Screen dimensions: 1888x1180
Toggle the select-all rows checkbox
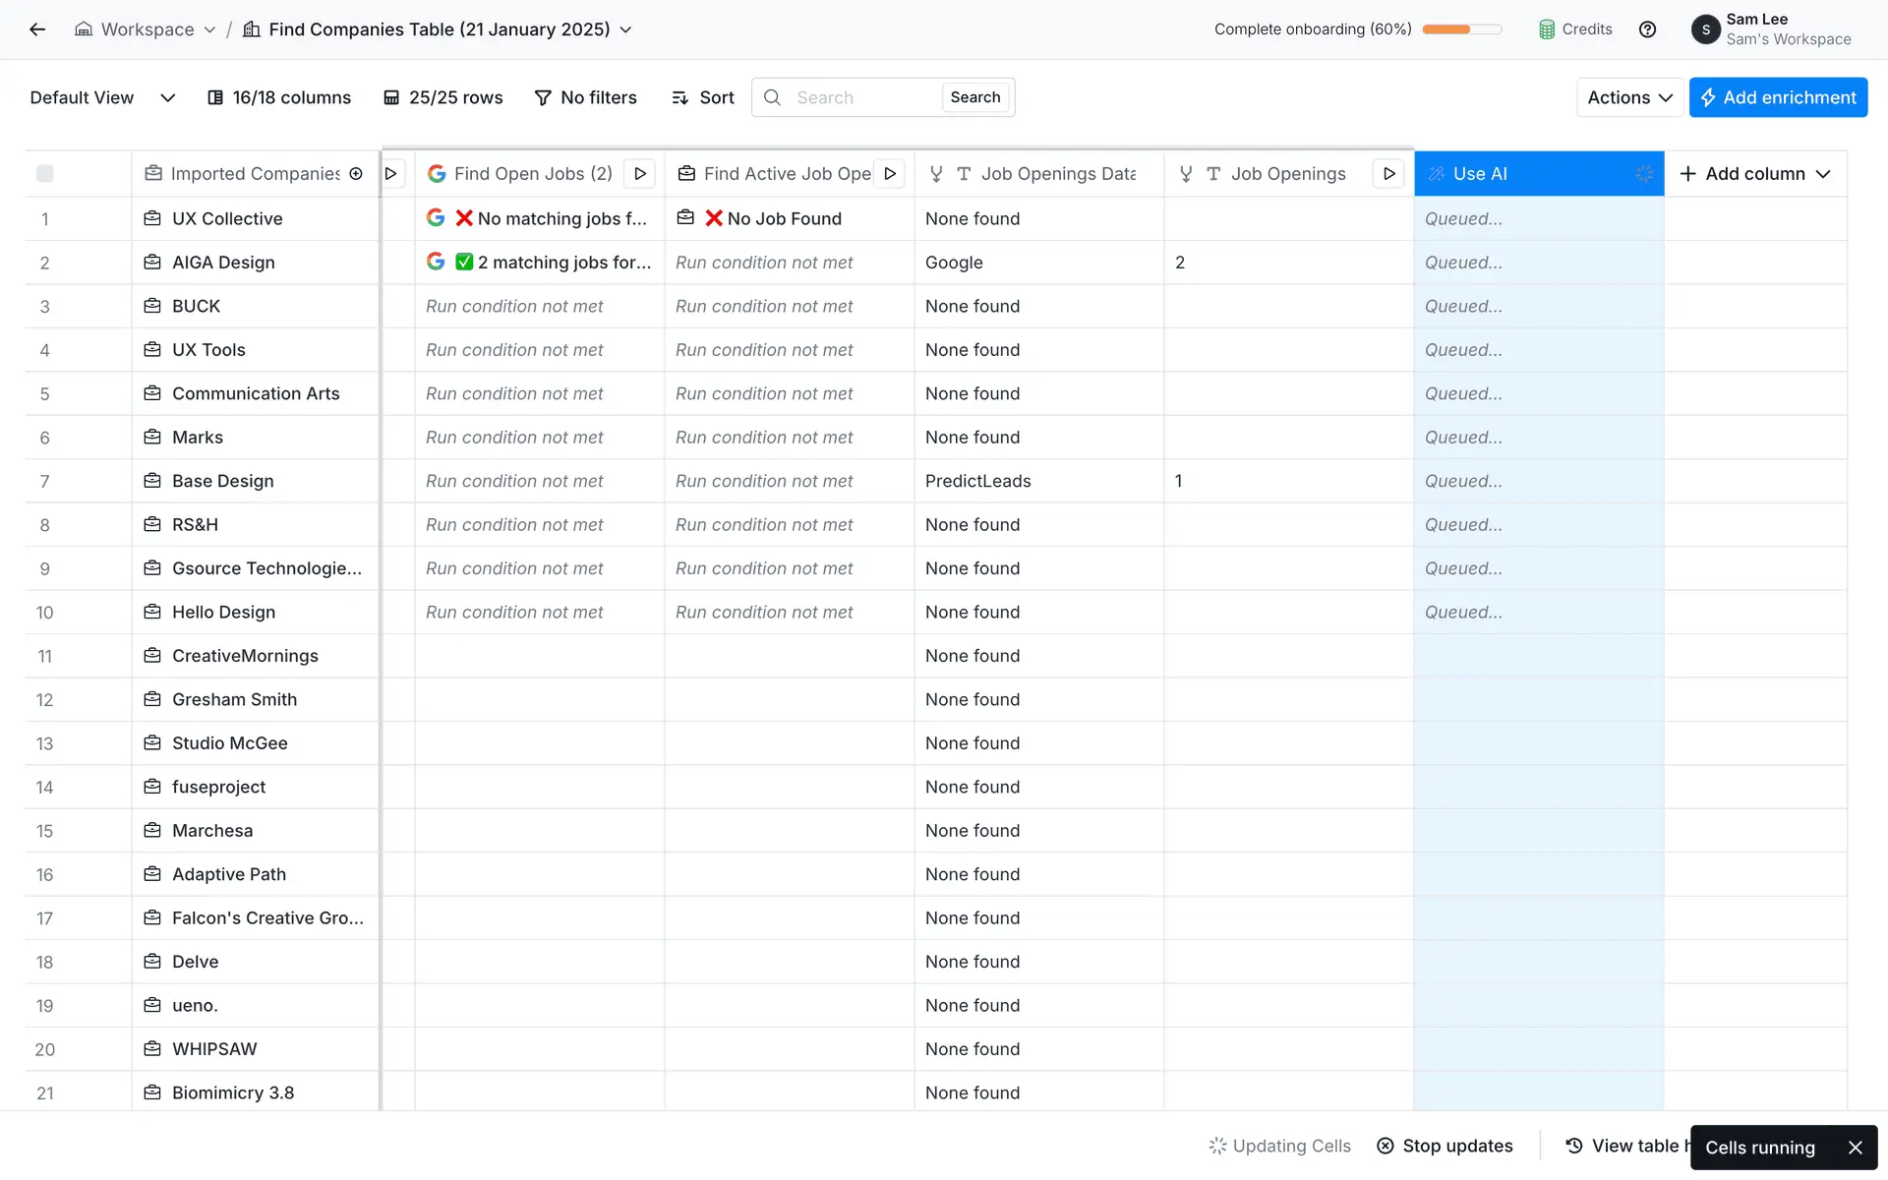coord(45,174)
